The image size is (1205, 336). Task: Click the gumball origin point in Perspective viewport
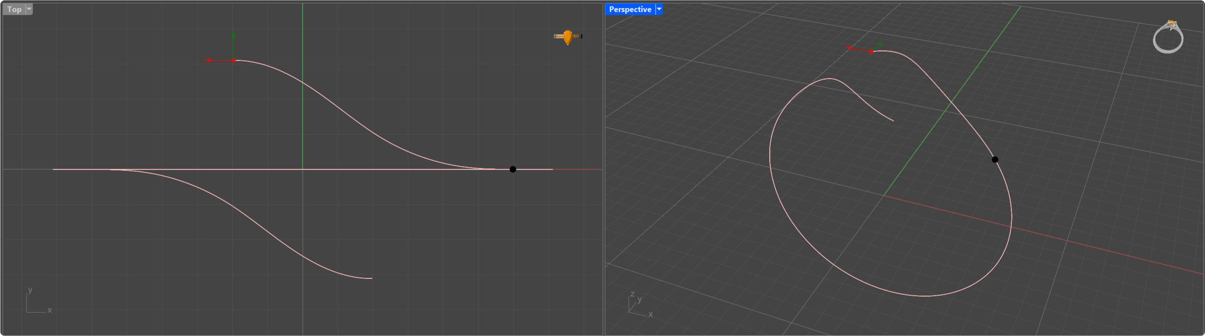click(x=871, y=52)
